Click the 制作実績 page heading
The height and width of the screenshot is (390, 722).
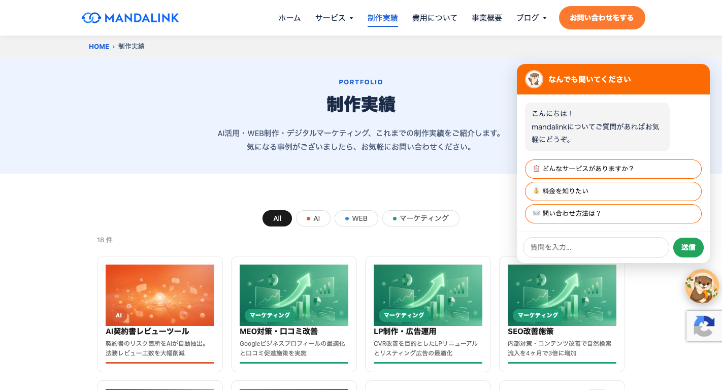(361, 104)
